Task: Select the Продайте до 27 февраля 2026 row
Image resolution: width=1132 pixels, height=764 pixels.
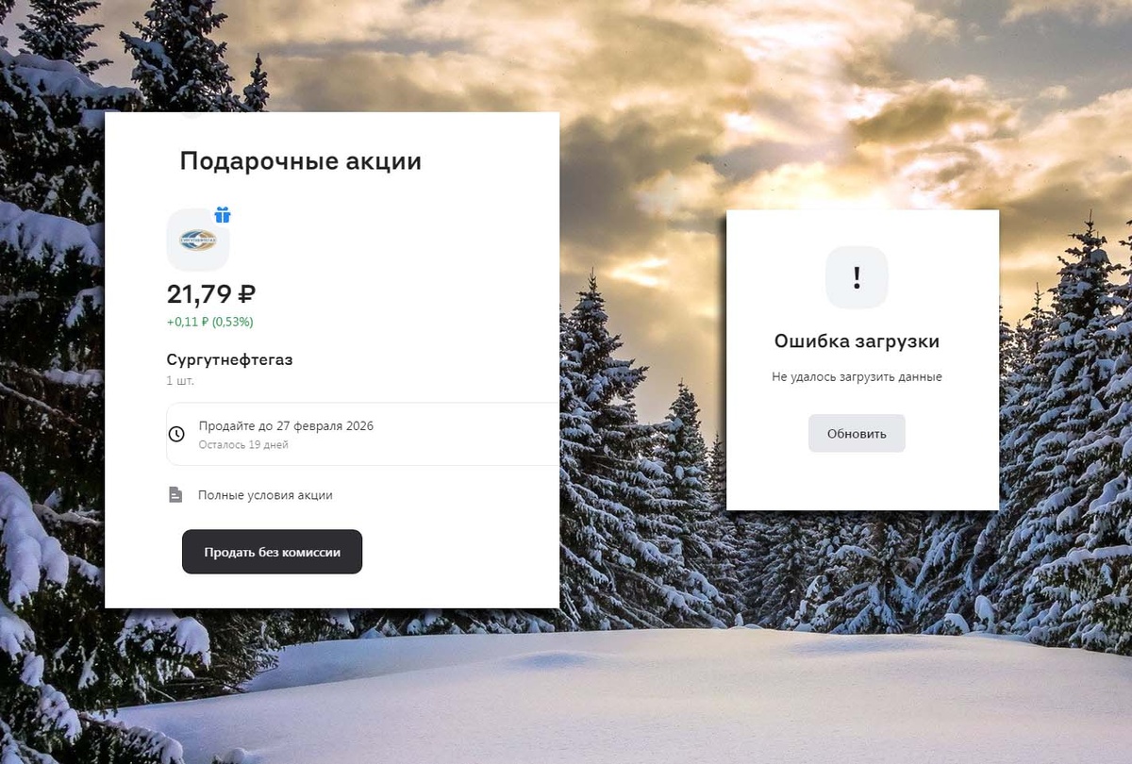Action: 363,434
